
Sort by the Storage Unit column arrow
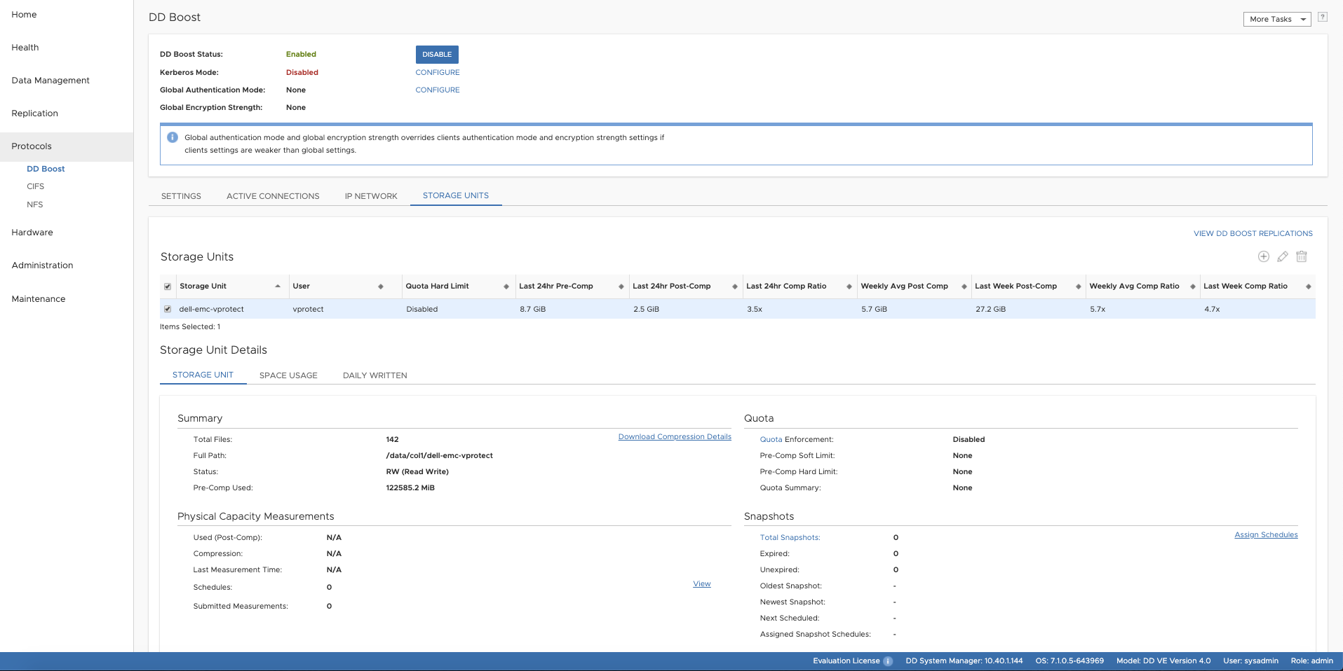pyautogui.click(x=278, y=286)
